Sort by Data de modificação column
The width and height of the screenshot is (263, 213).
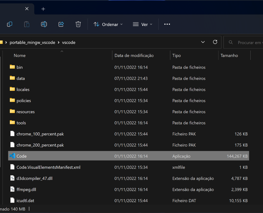click(x=134, y=56)
